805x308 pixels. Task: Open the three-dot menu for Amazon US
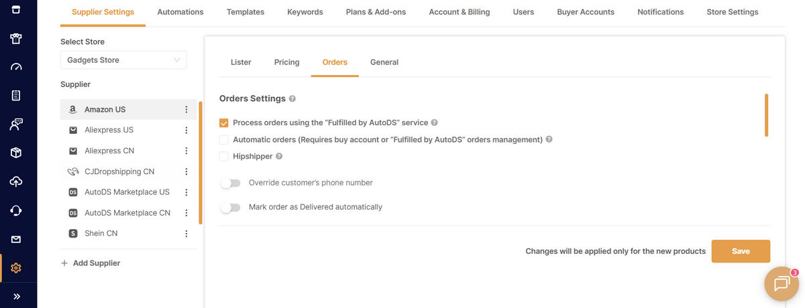[x=186, y=110]
